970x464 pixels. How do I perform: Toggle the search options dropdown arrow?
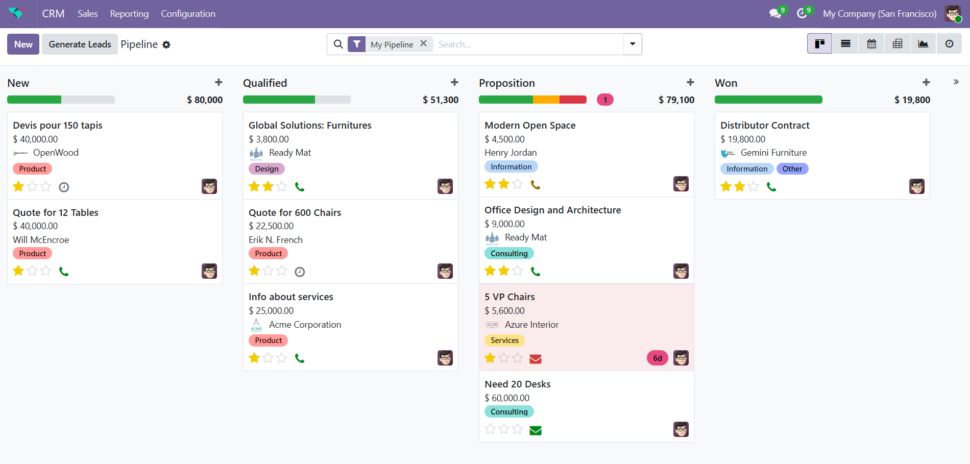(x=633, y=44)
